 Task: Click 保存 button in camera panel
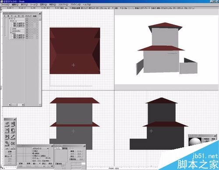point(50,163)
